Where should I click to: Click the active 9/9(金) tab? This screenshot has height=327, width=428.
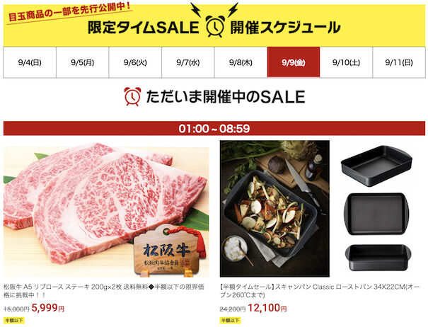(x=294, y=62)
